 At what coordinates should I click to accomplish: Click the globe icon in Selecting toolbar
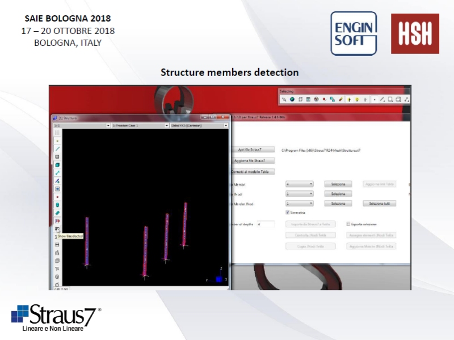pos(292,99)
